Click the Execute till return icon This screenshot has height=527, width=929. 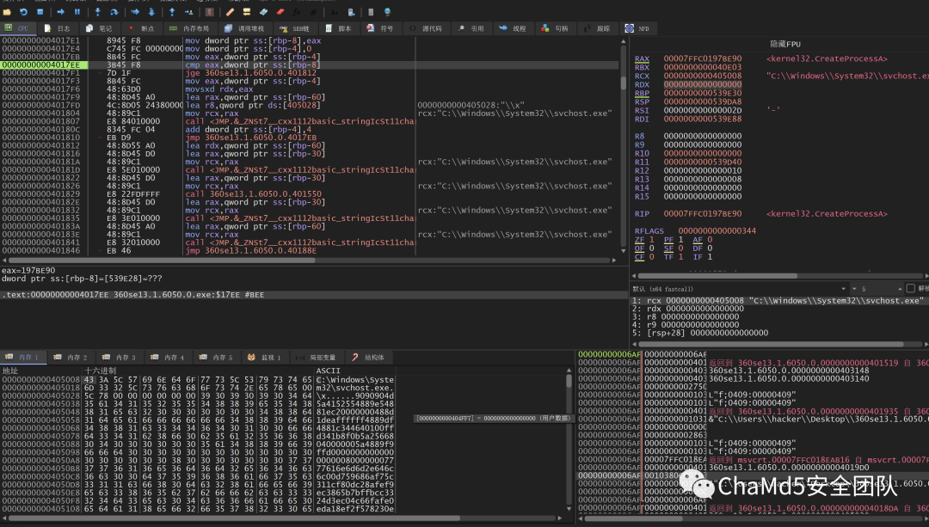(x=172, y=12)
